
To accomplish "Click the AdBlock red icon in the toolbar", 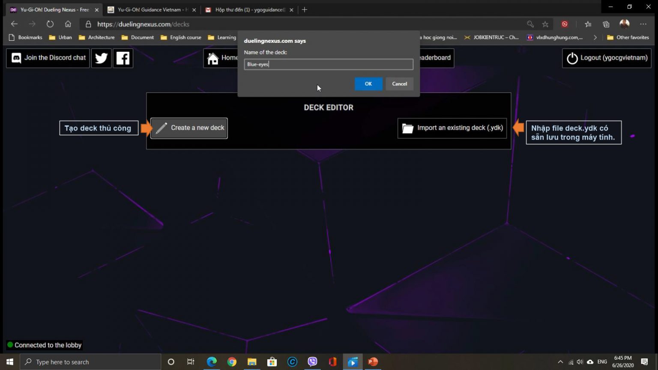I will pos(565,24).
